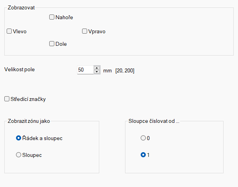Click the Sloupce číslovat od group title
Viewport: 238px width, 187px height.
(154, 121)
